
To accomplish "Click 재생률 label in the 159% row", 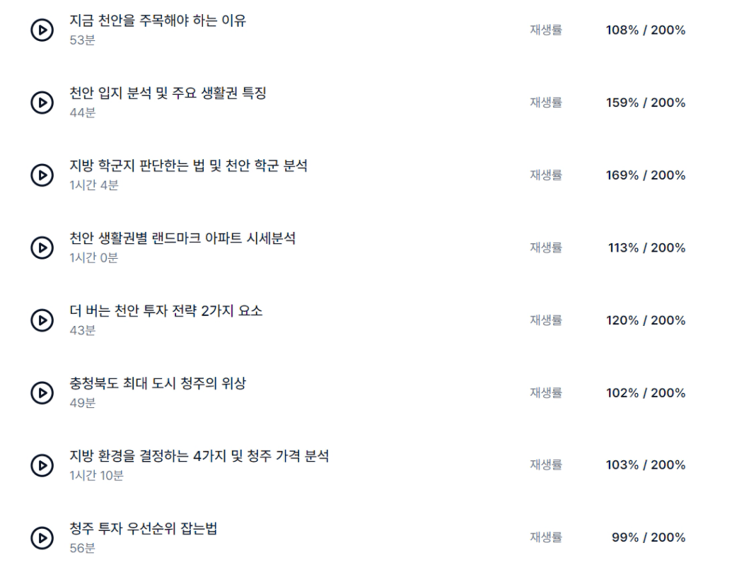I will point(546,103).
